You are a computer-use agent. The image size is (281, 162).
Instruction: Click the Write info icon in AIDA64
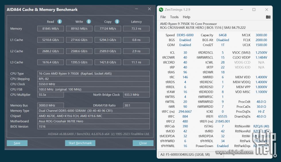tap(89, 22)
